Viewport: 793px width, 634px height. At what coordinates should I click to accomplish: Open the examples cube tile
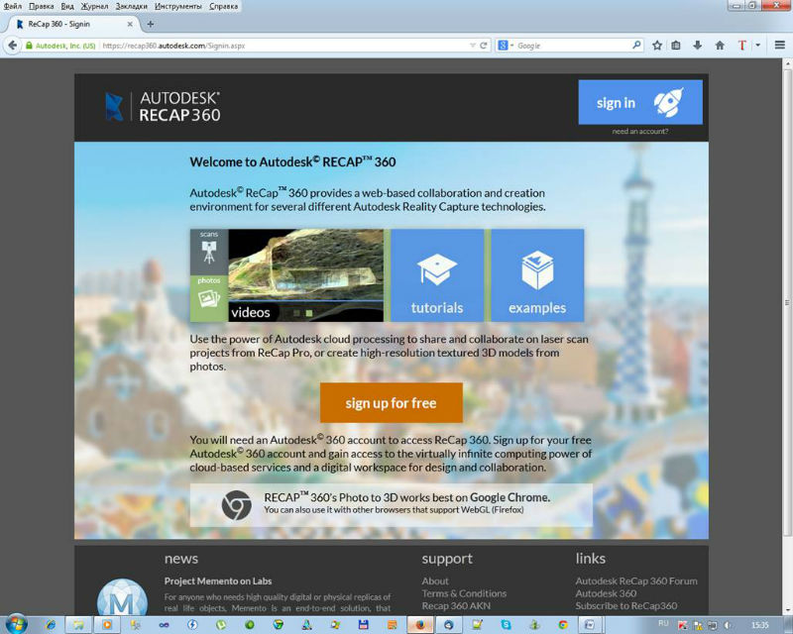(536, 275)
